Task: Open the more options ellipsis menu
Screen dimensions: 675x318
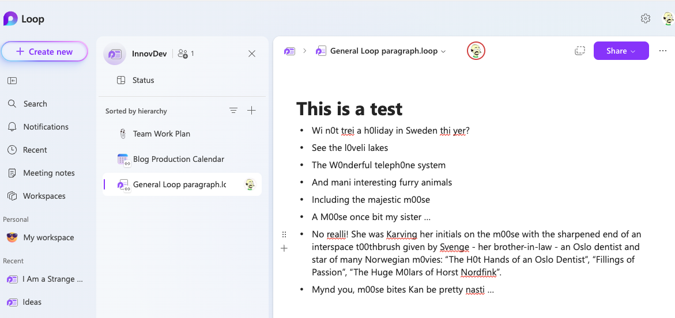Action: click(662, 51)
